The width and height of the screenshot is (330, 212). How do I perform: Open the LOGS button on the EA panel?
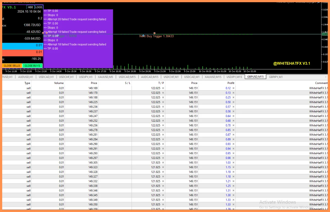click(39, 7)
